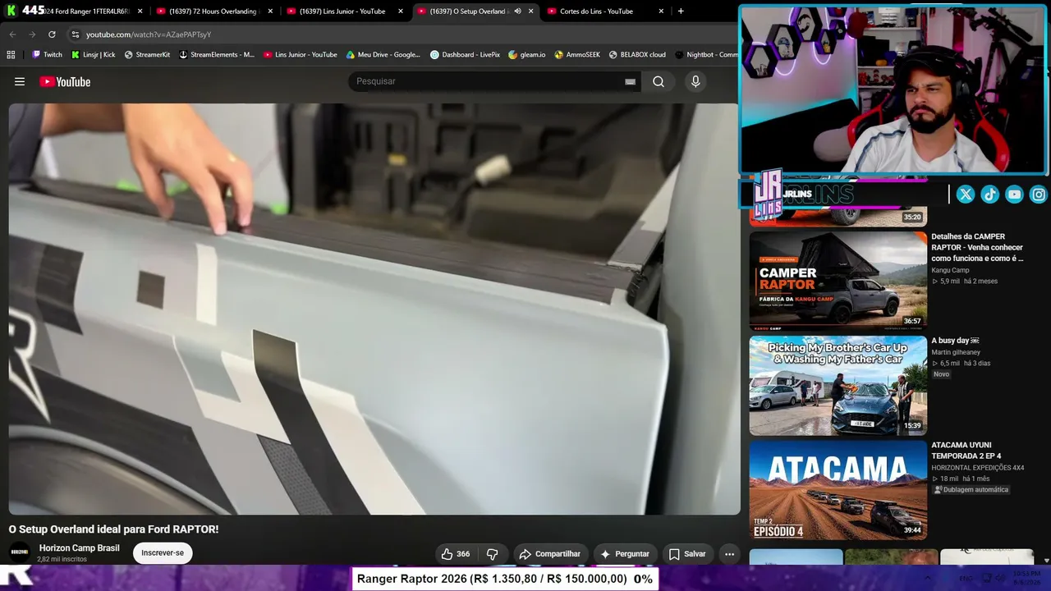Open the ATACAMA Episódio 4 thumbnail
Viewport: 1051px width, 591px height.
click(838, 490)
